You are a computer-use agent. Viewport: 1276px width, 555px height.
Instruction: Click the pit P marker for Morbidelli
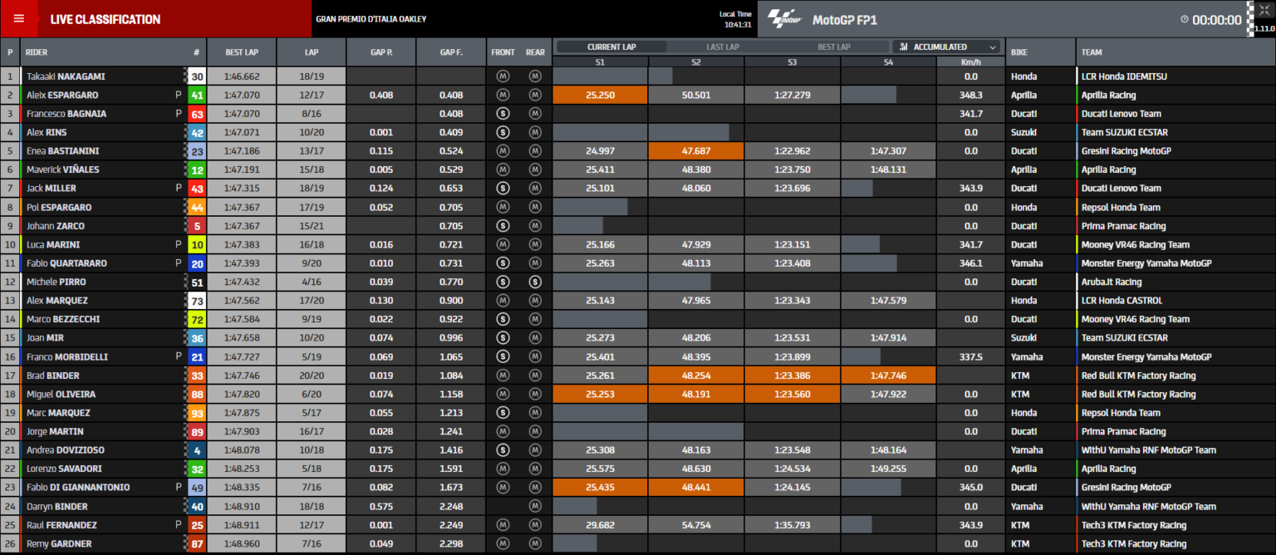click(178, 356)
